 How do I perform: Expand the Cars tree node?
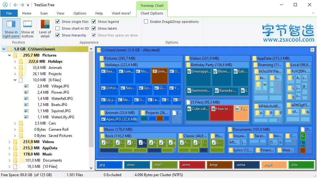15,123
